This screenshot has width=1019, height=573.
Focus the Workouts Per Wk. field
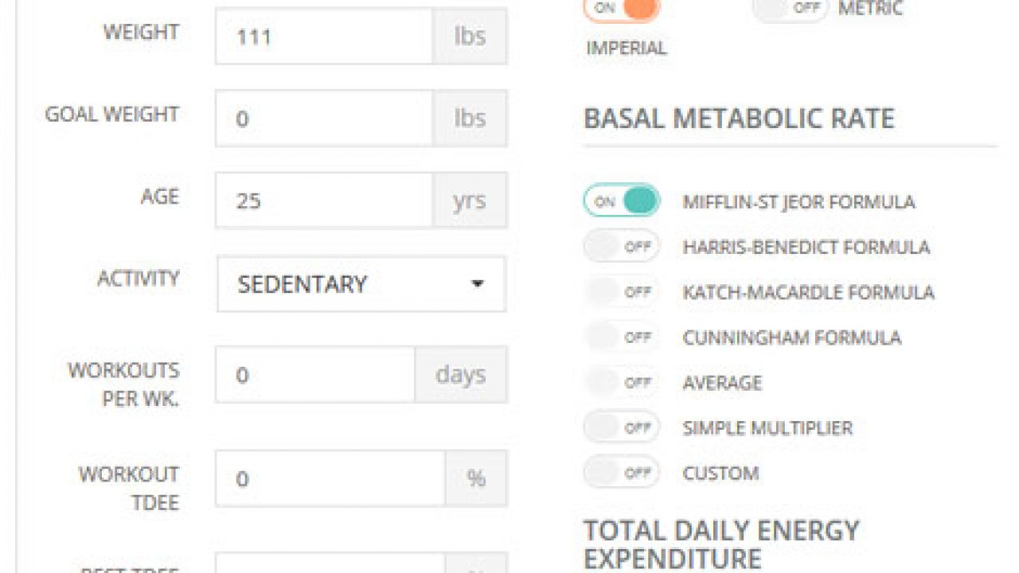click(x=315, y=374)
